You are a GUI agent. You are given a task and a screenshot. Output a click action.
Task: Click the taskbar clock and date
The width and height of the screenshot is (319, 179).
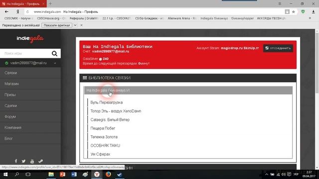pyautogui.click(x=309, y=175)
